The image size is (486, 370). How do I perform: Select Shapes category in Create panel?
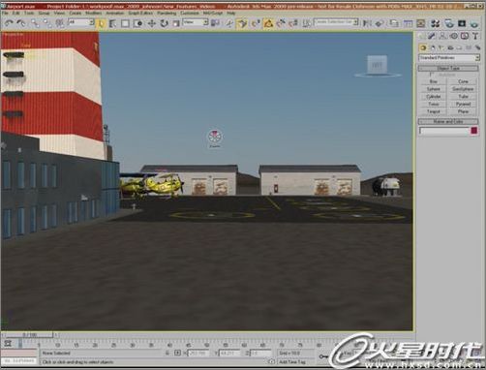pyautogui.click(x=433, y=47)
